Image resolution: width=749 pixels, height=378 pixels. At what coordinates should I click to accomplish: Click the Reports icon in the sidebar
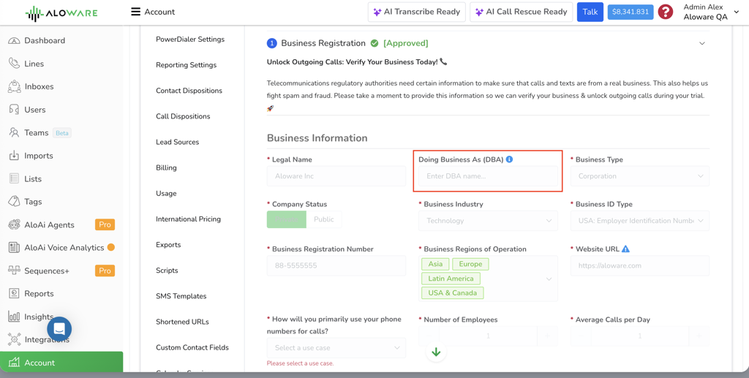tap(15, 293)
